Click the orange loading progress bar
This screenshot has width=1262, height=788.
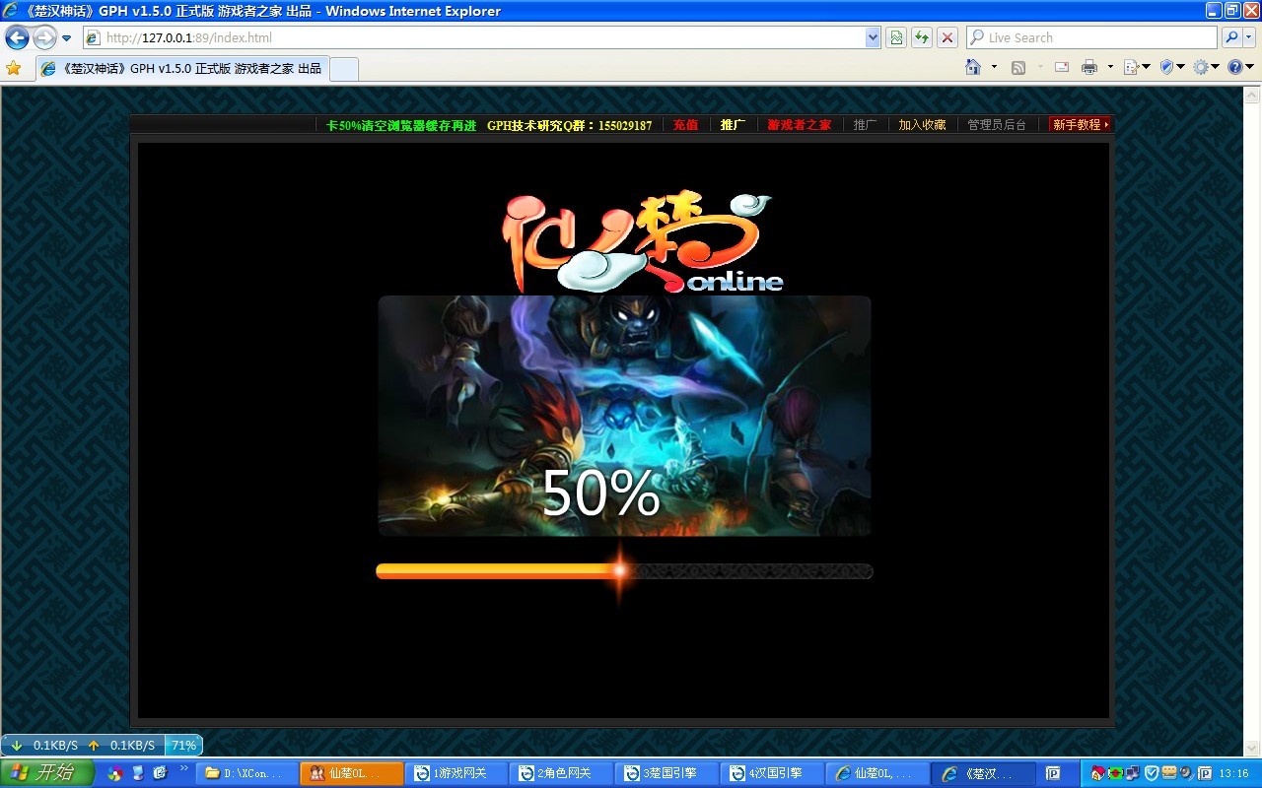(498, 571)
